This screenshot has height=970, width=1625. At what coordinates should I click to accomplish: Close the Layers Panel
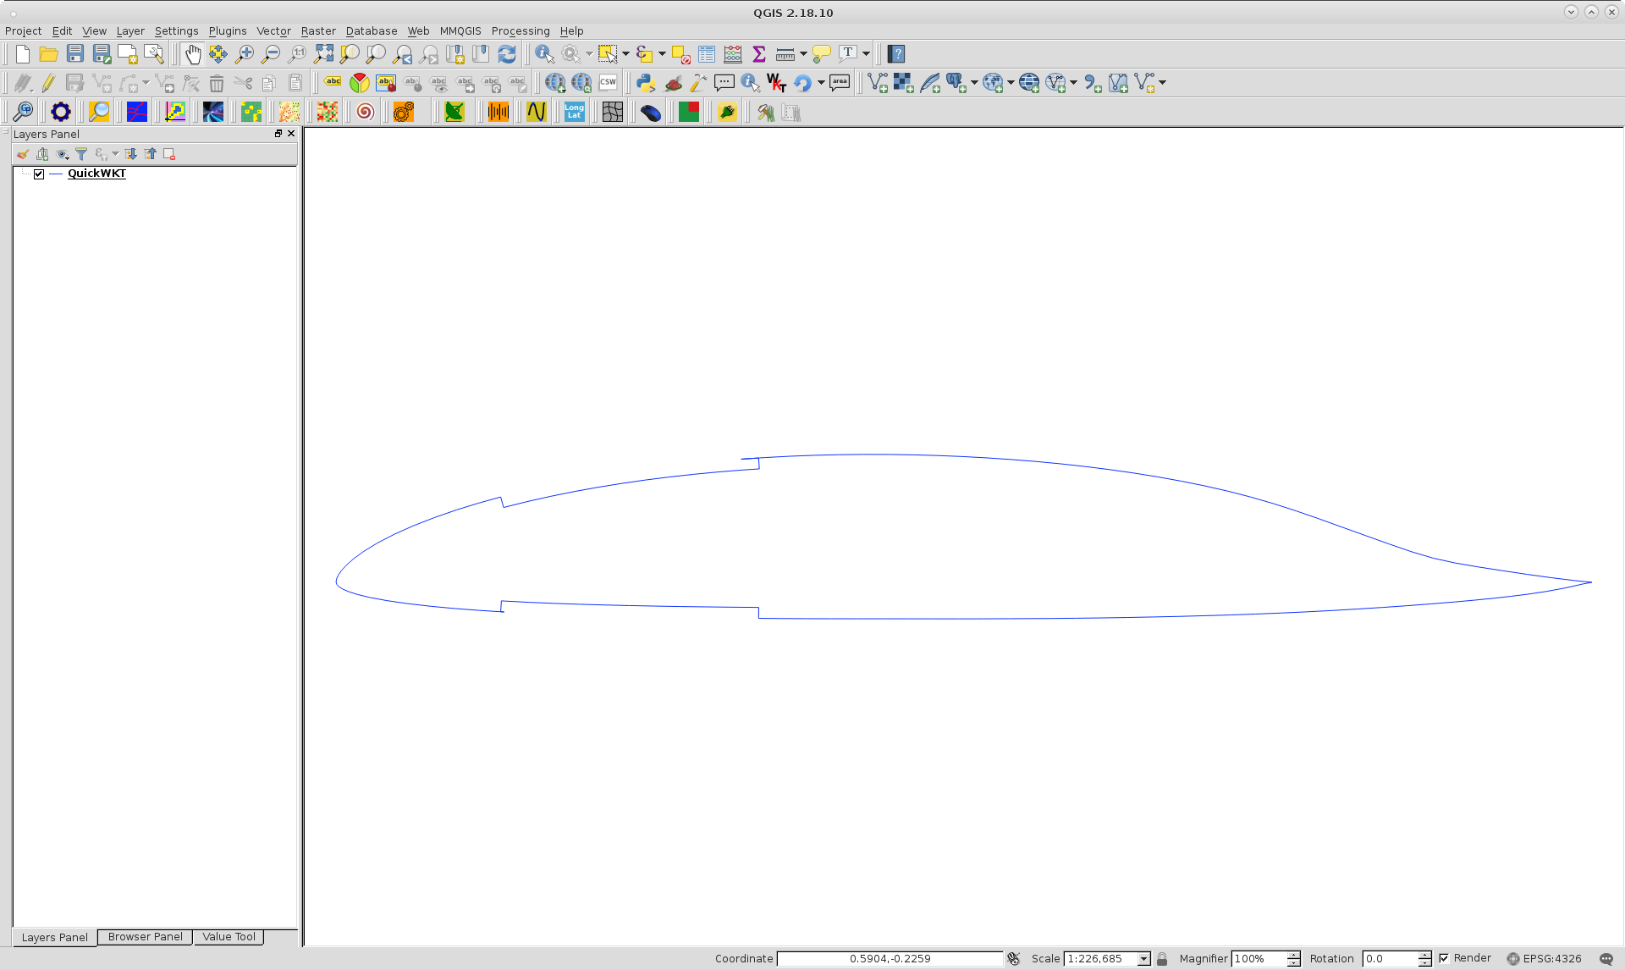[x=291, y=134]
